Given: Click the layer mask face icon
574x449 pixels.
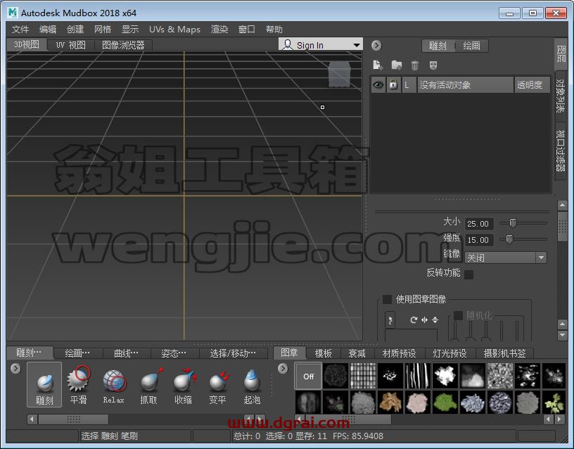Looking at the screenshot, I should tap(433, 65).
